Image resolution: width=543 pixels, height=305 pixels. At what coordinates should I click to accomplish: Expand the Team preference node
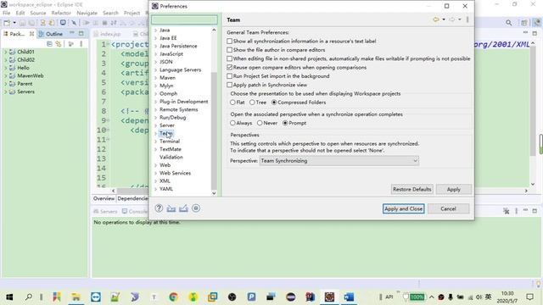coord(155,134)
